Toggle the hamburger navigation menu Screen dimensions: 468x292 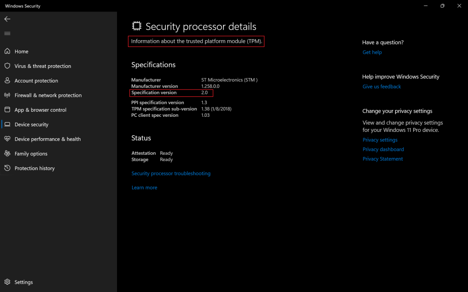point(7,33)
